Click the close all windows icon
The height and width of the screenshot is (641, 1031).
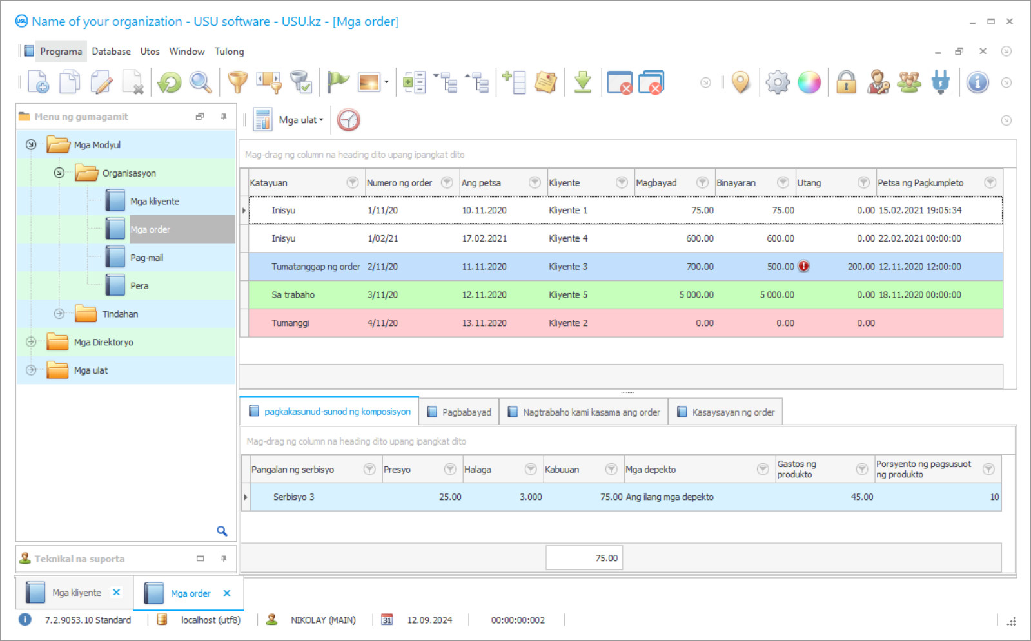coord(651,82)
